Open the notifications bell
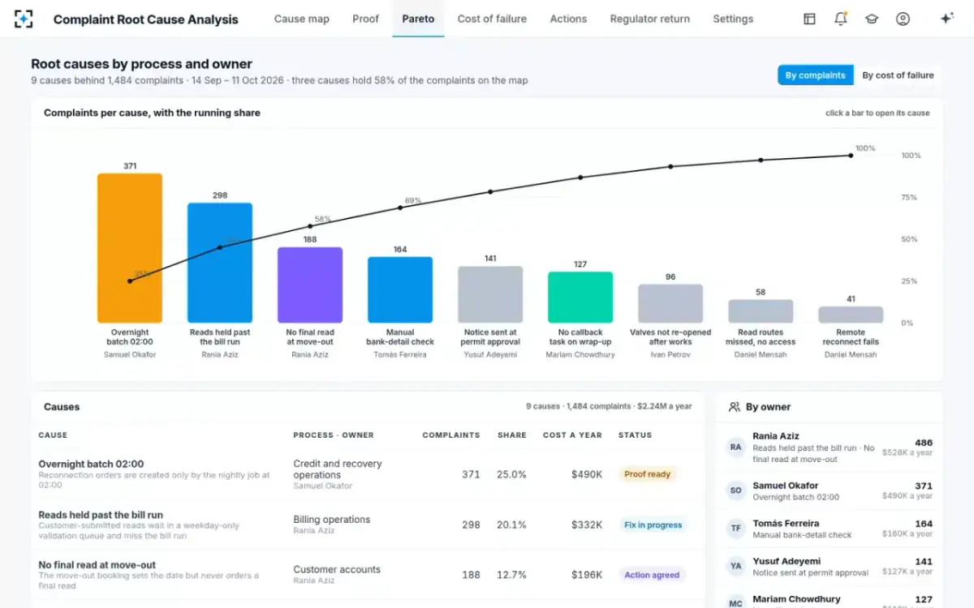The height and width of the screenshot is (608, 974). point(841,19)
